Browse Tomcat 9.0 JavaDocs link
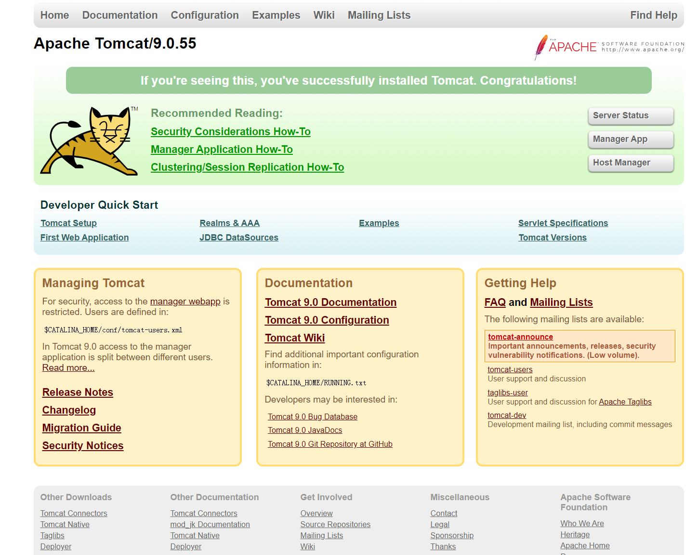 (x=305, y=430)
